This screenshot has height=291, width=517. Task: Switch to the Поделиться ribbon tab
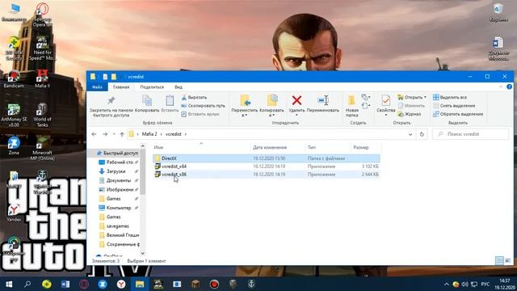[152, 87]
